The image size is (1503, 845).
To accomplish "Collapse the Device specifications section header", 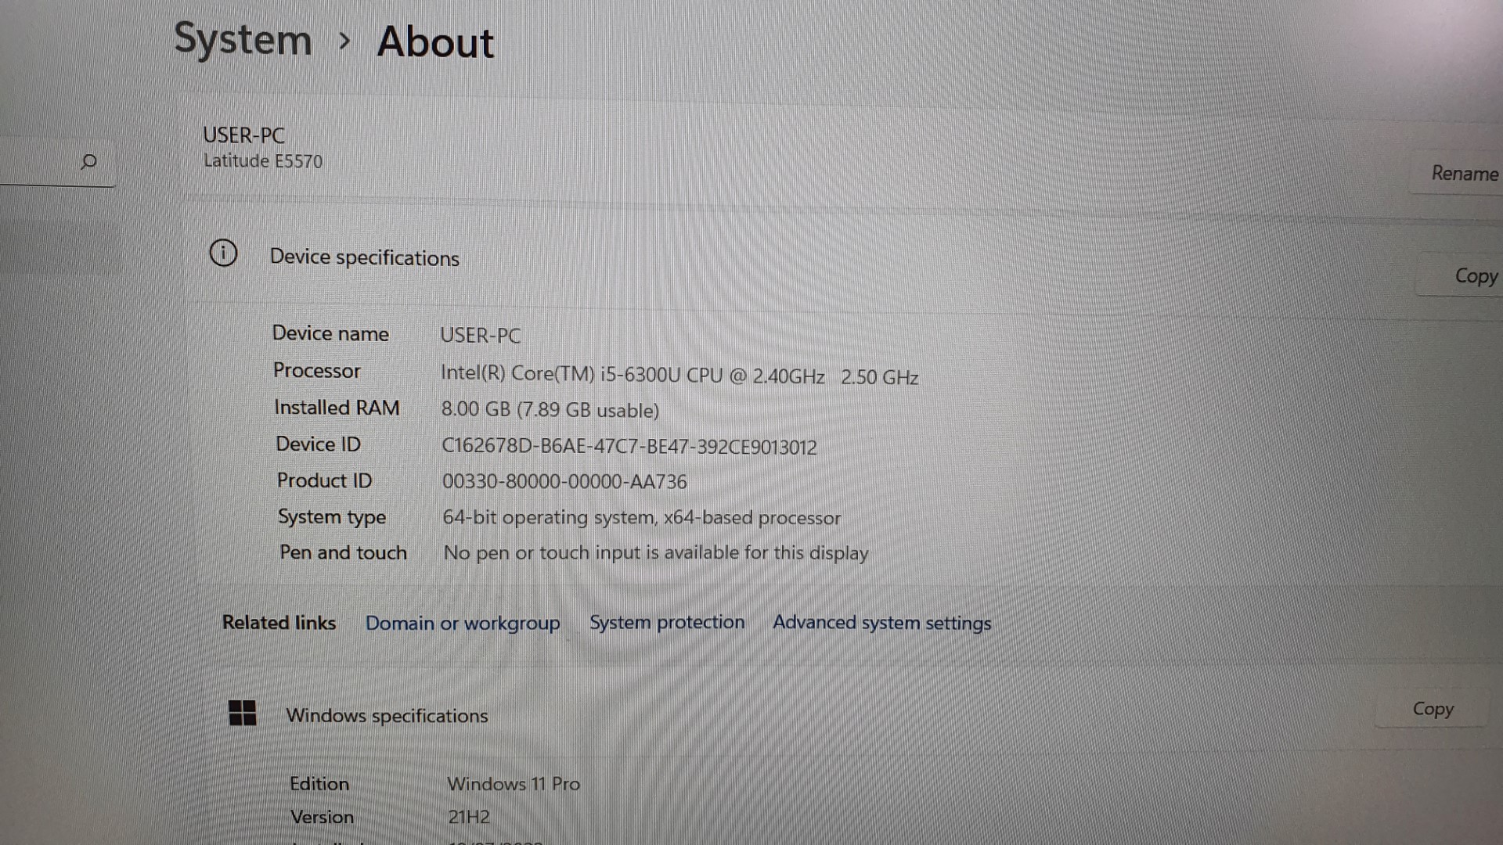I will coord(845,258).
